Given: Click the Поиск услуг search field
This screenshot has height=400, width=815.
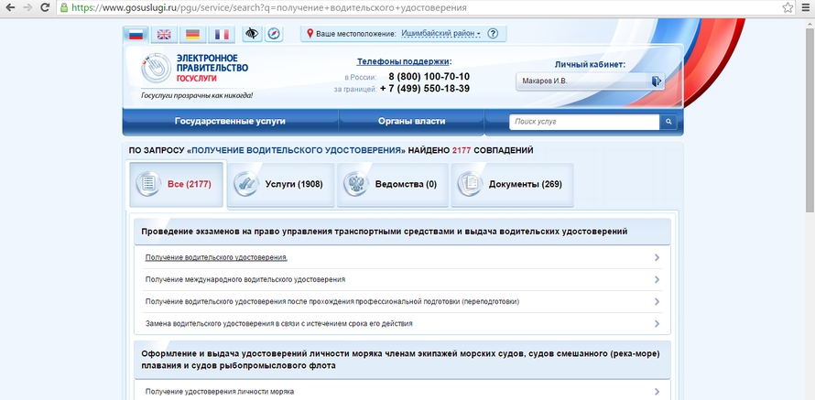Looking at the screenshot, I should point(584,122).
